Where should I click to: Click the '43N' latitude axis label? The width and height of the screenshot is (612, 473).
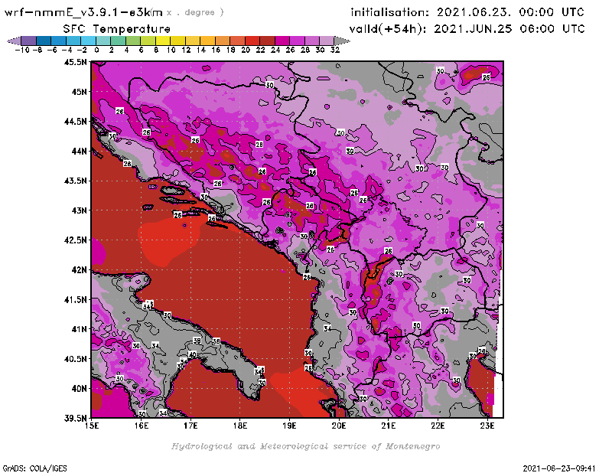[80, 210]
